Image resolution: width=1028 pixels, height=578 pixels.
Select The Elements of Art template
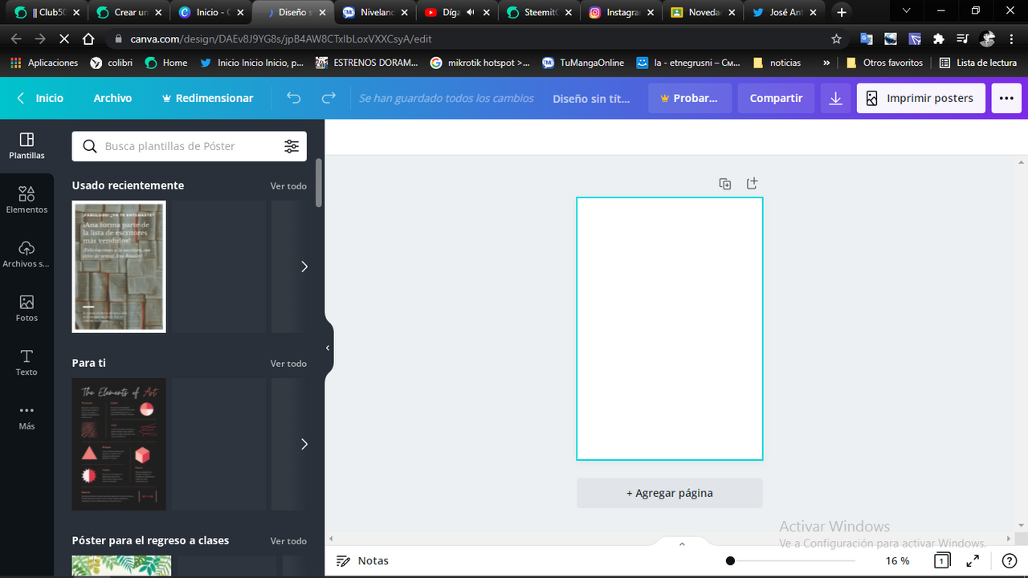coord(119,444)
